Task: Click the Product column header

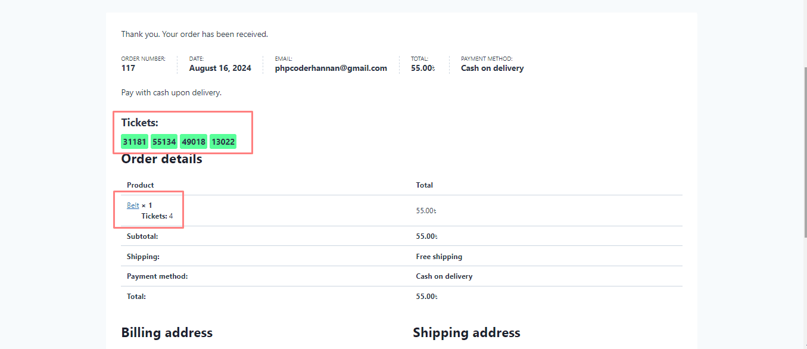Action: (141, 185)
